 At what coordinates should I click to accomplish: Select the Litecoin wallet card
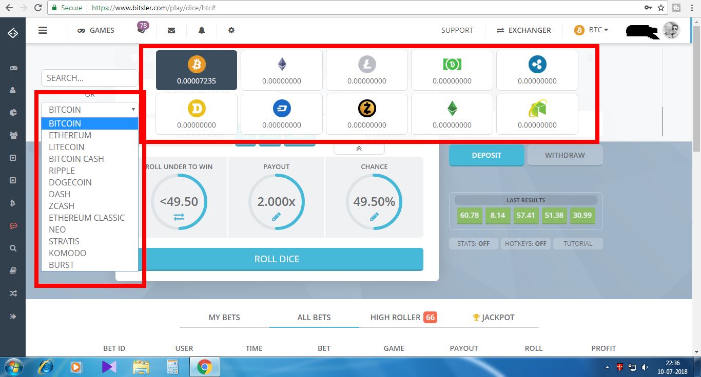367,70
